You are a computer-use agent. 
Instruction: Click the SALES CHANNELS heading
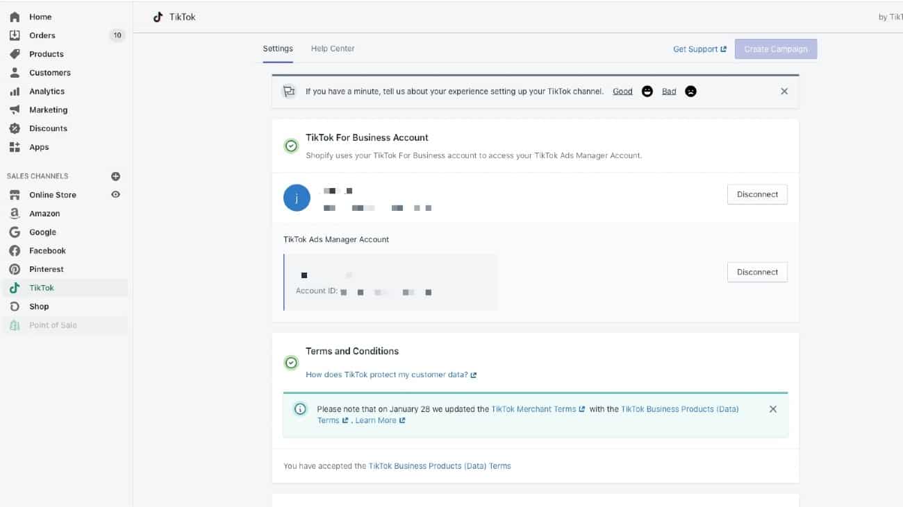(38, 176)
